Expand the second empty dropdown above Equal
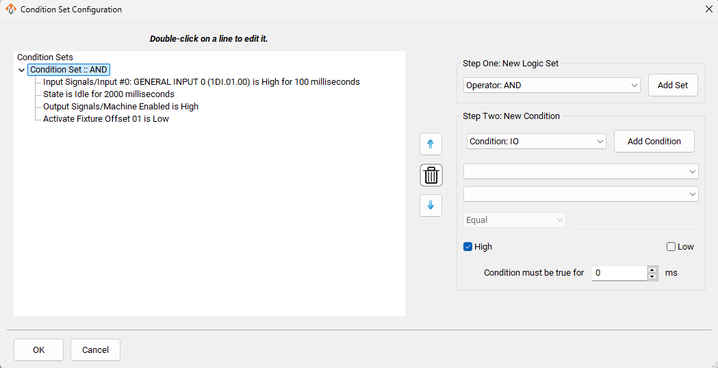Image resolution: width=718 pixels, height=368 pixels. [580, 194]
